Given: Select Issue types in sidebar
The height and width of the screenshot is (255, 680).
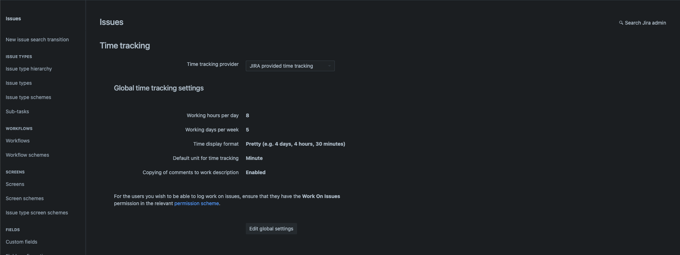Looking at the screenshot, I should 19,83.
